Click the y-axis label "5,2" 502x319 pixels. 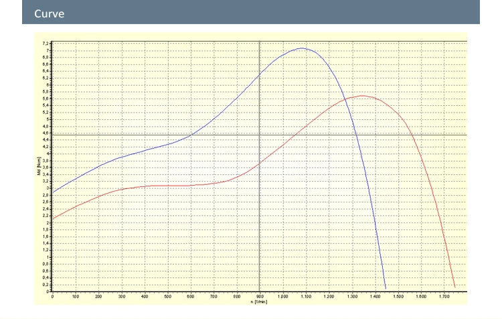point(46,113)
